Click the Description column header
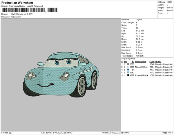Screen dimensions: 174x135 point(141,62)
